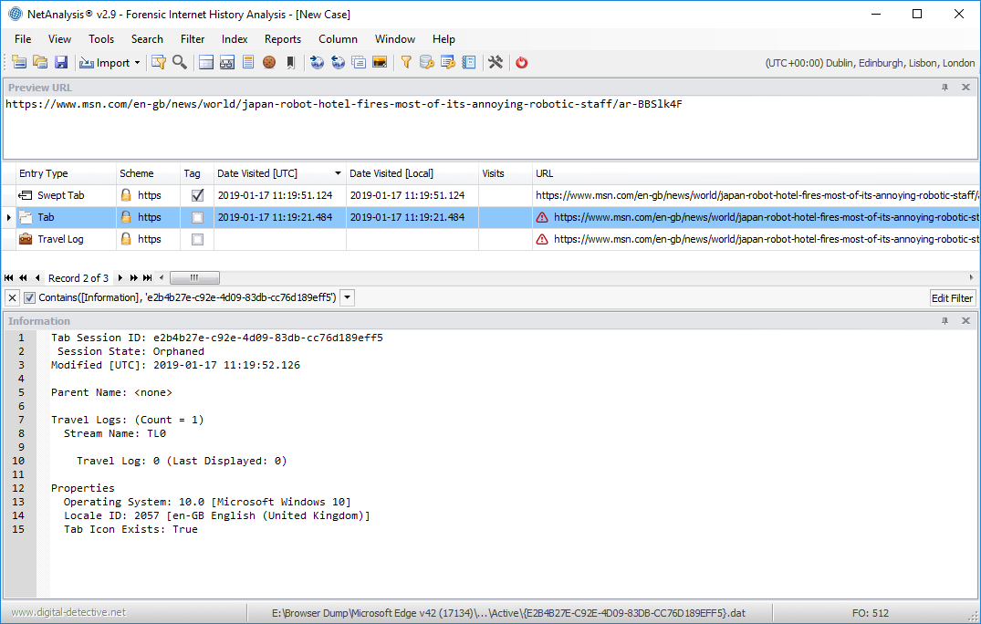This screenshot has height=624, width=981.
Task: Open the filter history dropdown arrow
Action: pyautogui.click(x=348, y=297)
